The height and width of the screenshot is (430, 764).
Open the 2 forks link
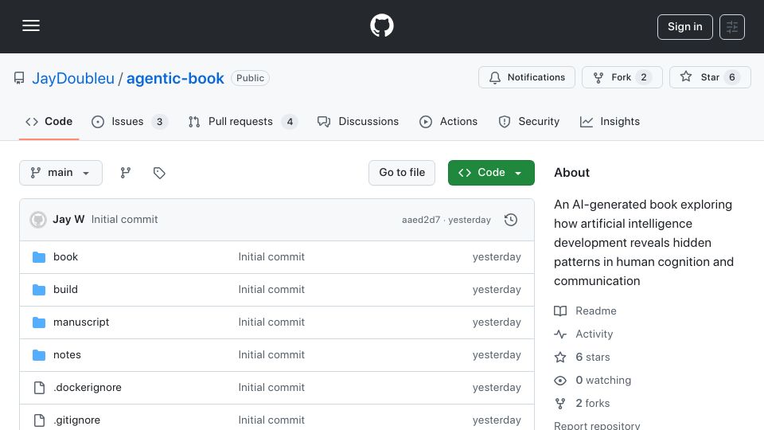coord(583,403)
